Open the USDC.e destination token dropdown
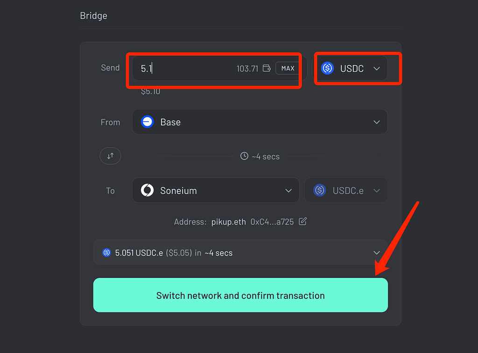 [x=346, y=190]
